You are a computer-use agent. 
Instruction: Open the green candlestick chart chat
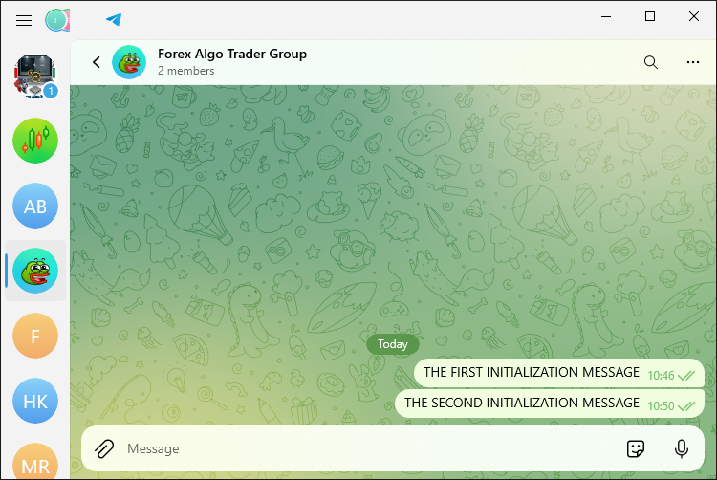pyautogui.click(x=35, y=141)
